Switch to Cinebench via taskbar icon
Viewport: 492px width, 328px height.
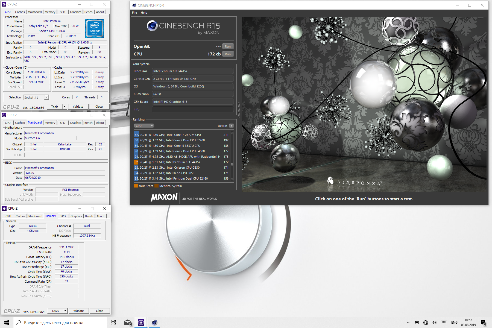click(154, 323)
